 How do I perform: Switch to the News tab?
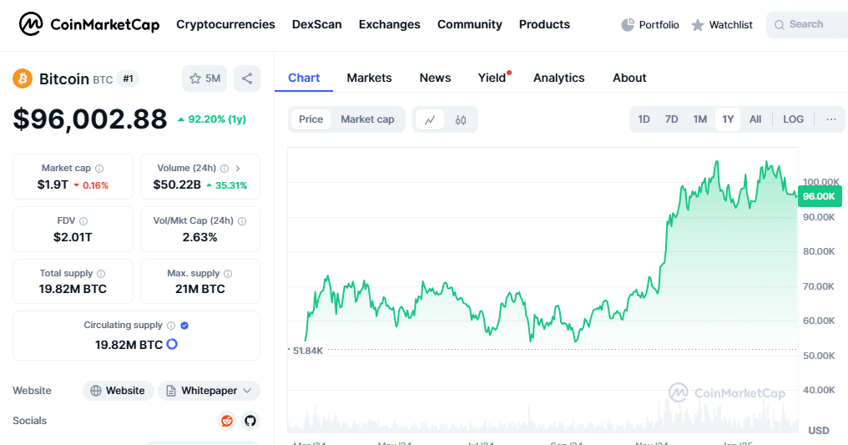[x=436, y=78]
